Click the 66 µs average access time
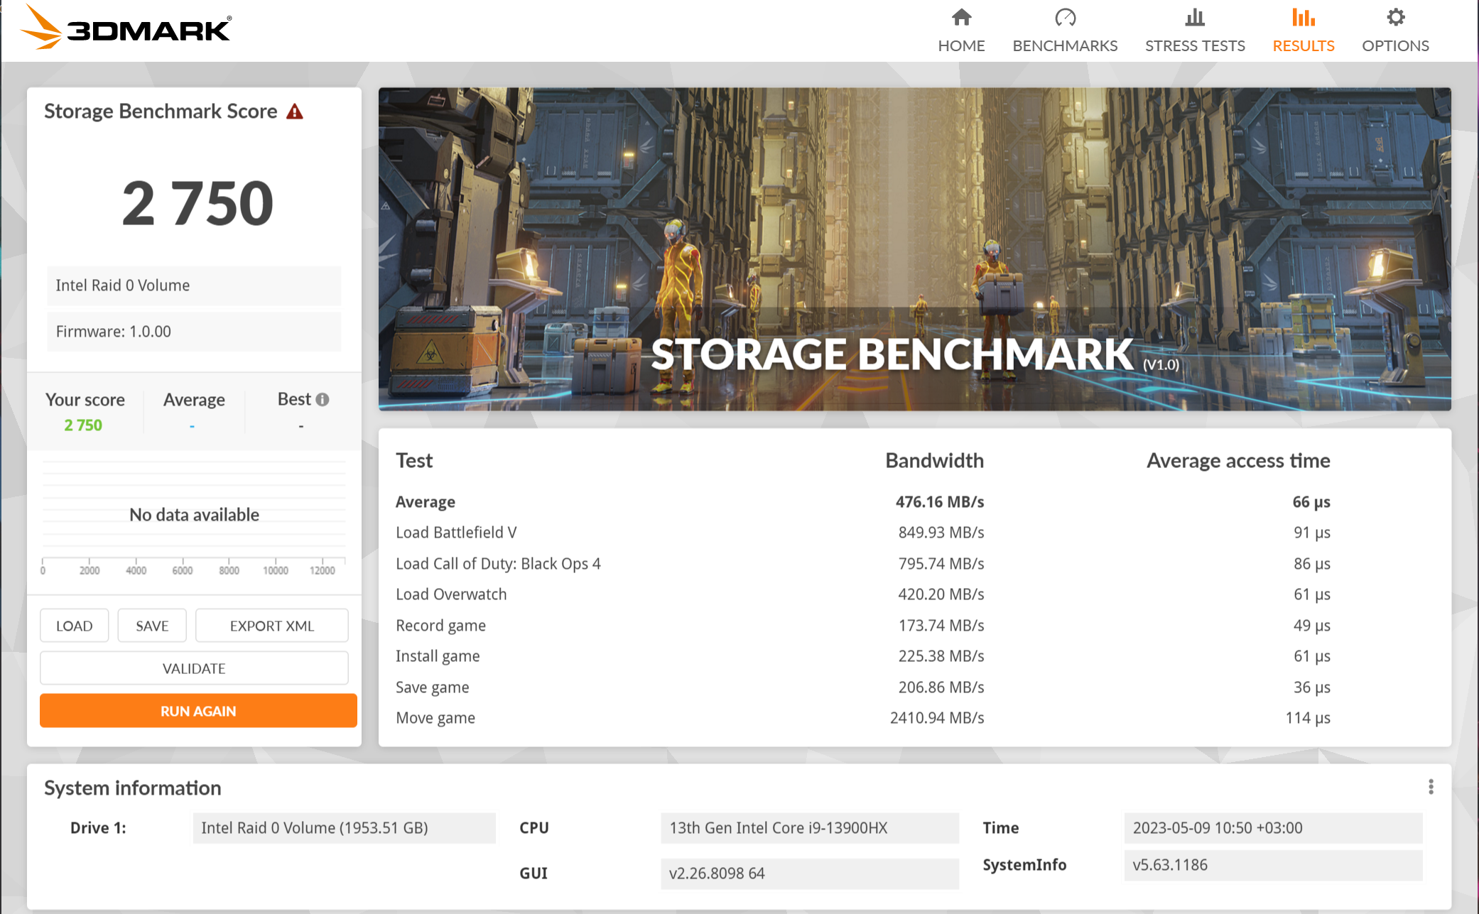 click(x=1311, y=502)
